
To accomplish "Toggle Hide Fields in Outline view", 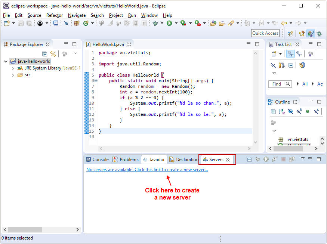I will 290,111.
